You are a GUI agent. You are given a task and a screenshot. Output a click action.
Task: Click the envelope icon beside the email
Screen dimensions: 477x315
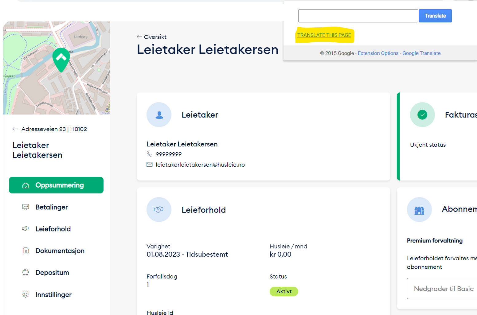tap(150, 165)
